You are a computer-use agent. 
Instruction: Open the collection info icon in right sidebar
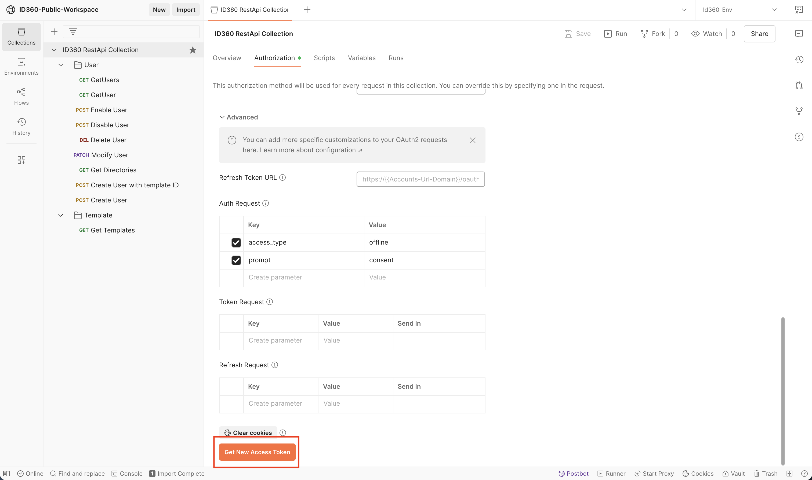pyautogui.click(x=799, y=137)
